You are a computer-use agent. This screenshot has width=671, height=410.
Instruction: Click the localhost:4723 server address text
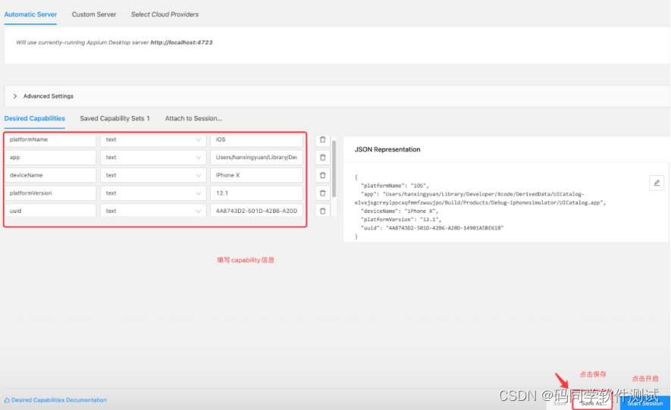181,42
